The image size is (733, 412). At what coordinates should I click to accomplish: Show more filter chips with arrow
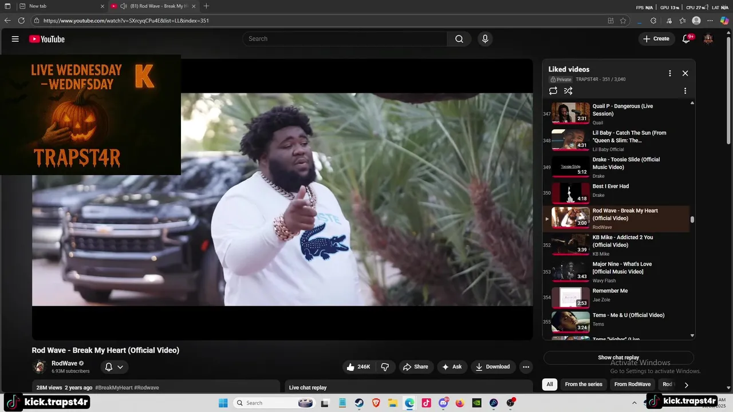(686, 385)
